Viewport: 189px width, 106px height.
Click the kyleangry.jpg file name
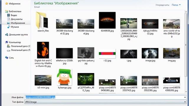65,88
